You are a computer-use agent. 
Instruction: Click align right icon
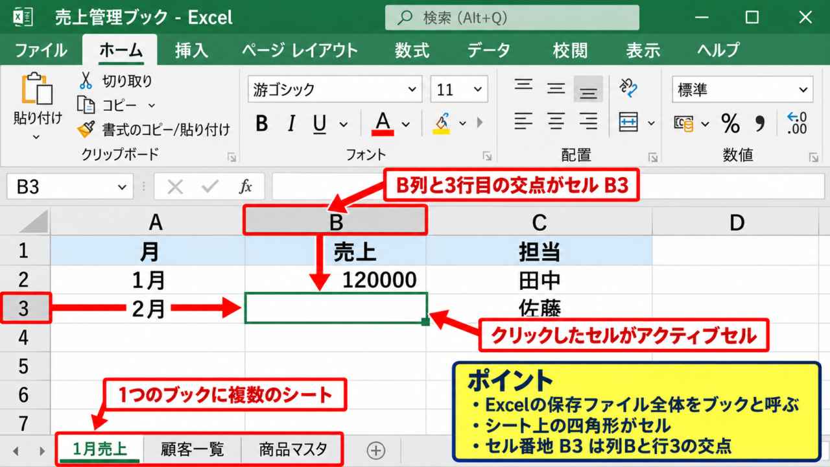(588, 121)
